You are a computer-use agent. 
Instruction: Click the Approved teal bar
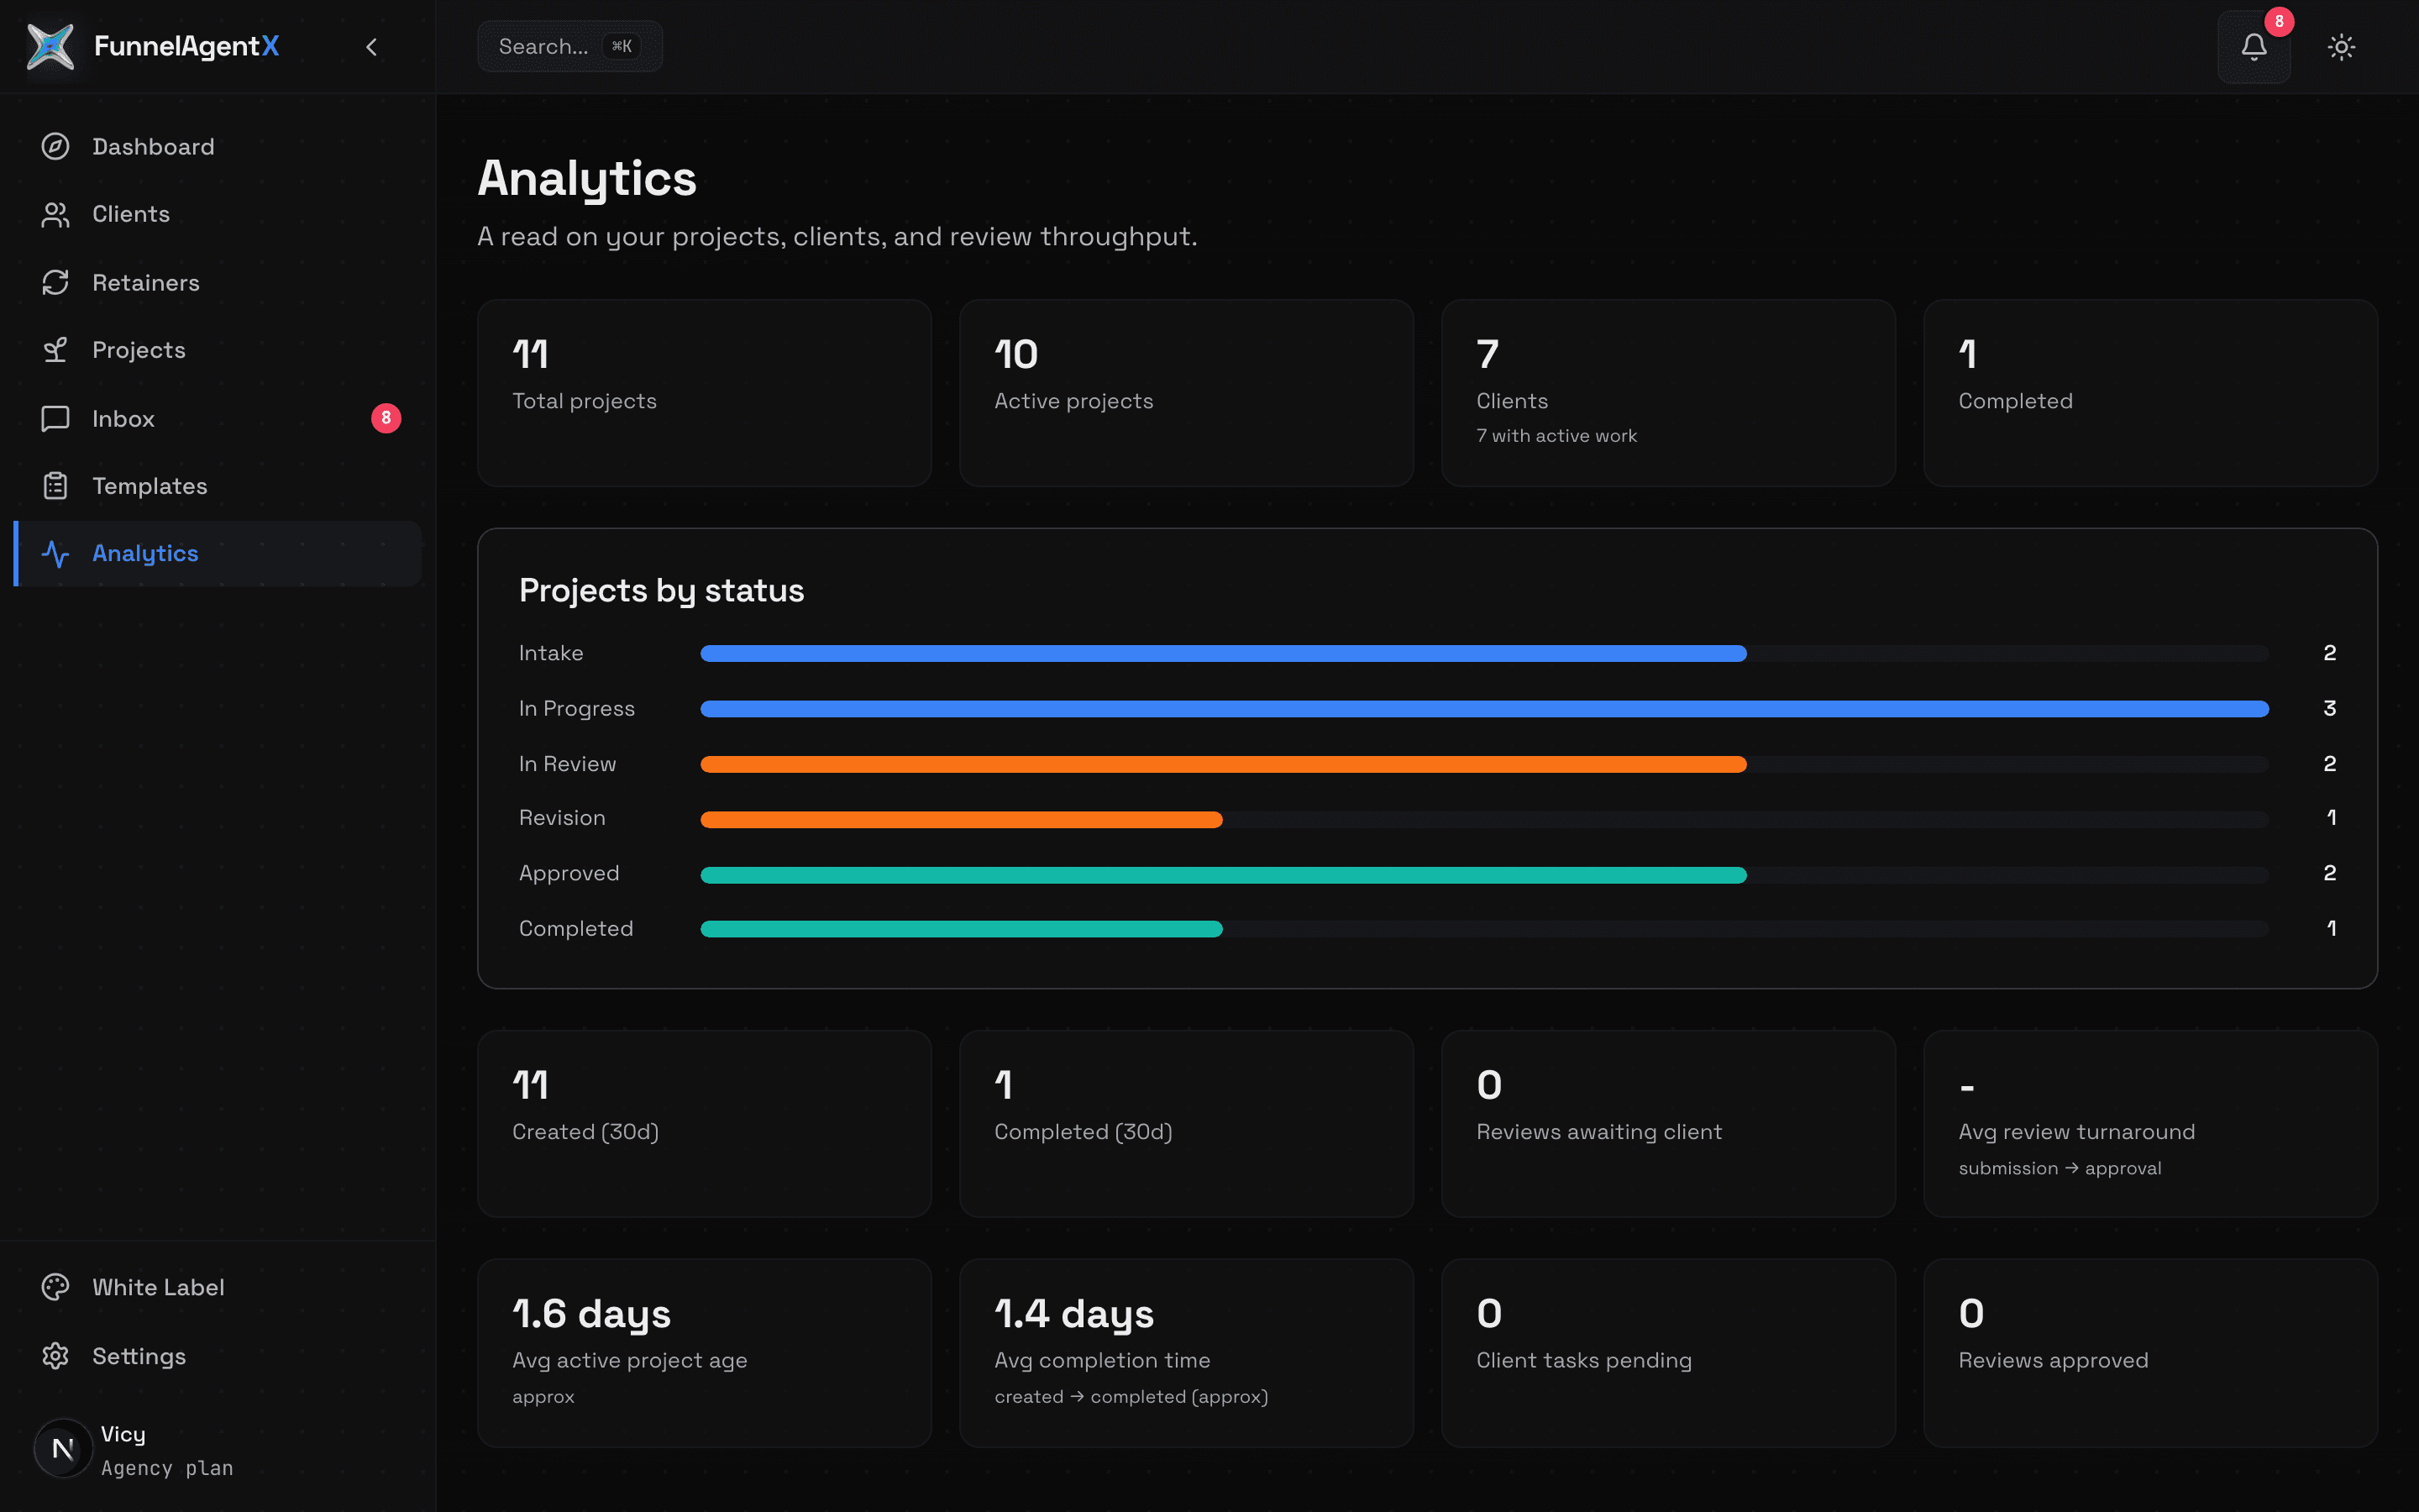coord(1224,875)
